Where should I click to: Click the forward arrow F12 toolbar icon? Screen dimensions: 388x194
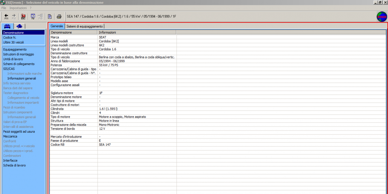(14, 16)
